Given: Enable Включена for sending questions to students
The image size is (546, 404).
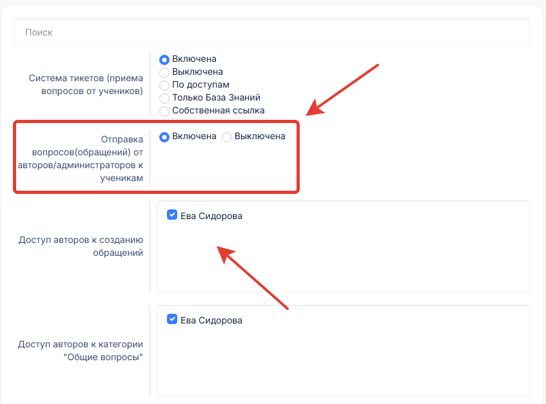Looking at the screenshot, I should (x=164, y=137).
